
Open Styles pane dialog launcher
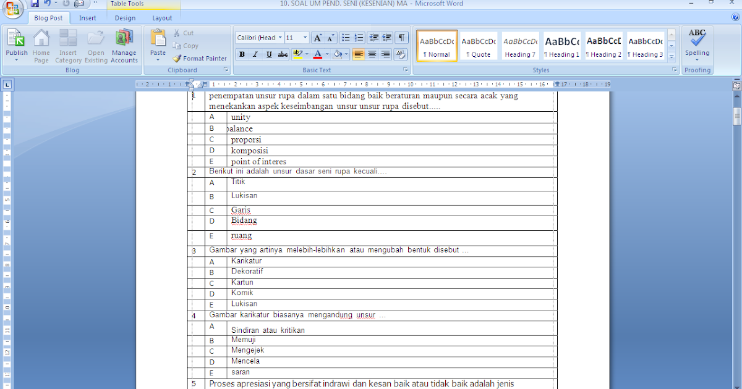pos(674,70)
